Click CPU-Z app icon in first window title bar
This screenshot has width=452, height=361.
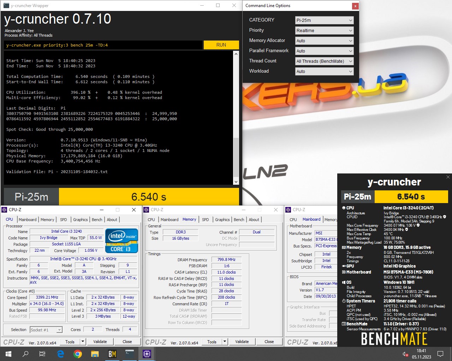pyautogui.click(x=5, y=210)
